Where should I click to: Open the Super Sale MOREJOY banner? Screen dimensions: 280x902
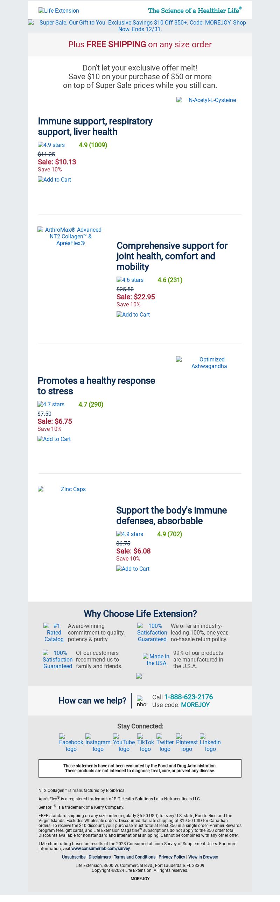tap(140, 26)
